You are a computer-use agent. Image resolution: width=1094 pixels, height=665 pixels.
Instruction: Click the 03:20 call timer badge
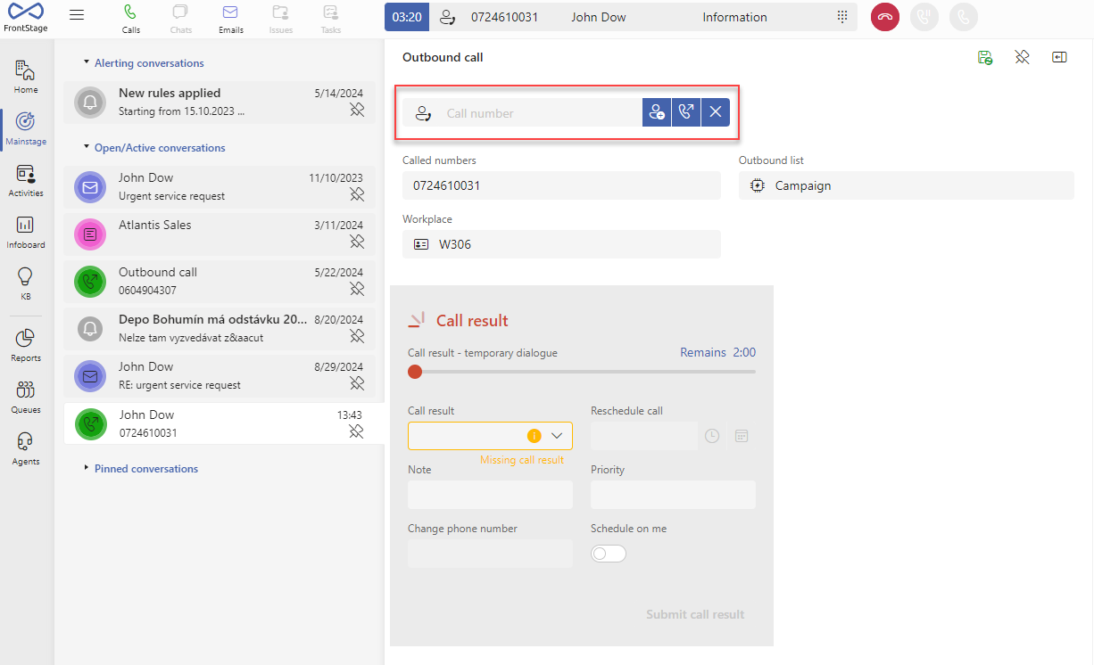tap(407, 17)
